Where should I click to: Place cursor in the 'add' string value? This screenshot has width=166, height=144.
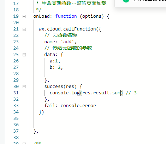(67, 42)
